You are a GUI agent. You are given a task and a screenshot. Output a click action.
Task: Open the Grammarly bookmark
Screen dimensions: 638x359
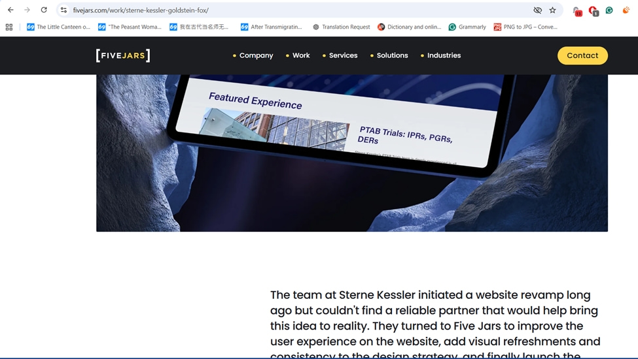tap(467, 27)
